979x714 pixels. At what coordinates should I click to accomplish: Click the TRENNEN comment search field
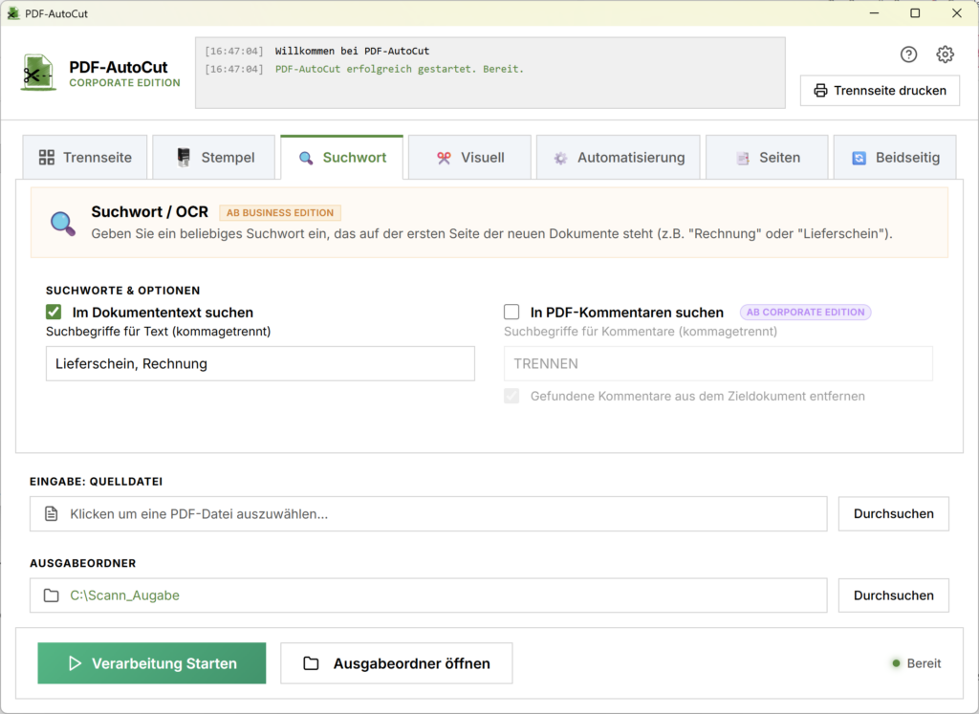pyautogui.click(x=718, y=363)
